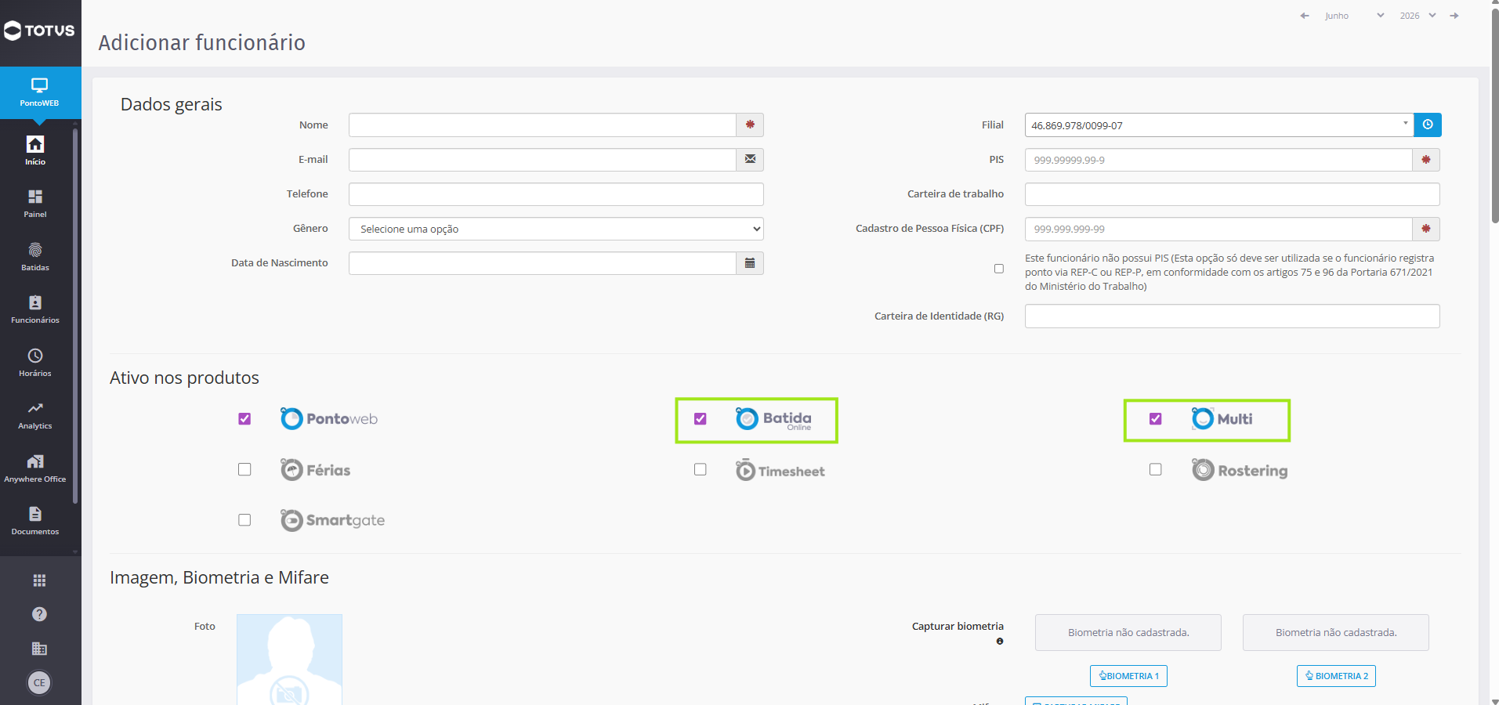
Task: Go to Início home page
Action: coord(35,150)
